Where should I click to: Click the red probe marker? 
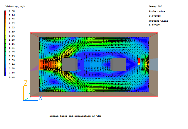(x=139, y=60)
